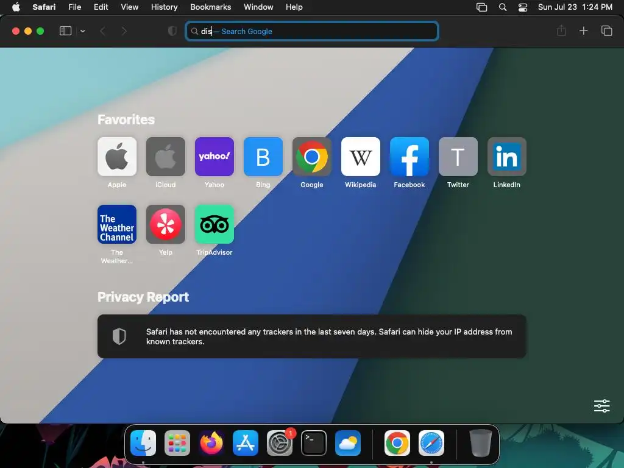Open The Weather Channel favorite tile

click(117, 224)
